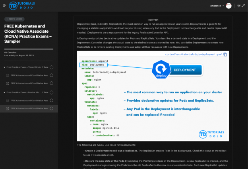
Task: Click the Tutorials Dojo watermark in diagram
Action: click(211, 134)
